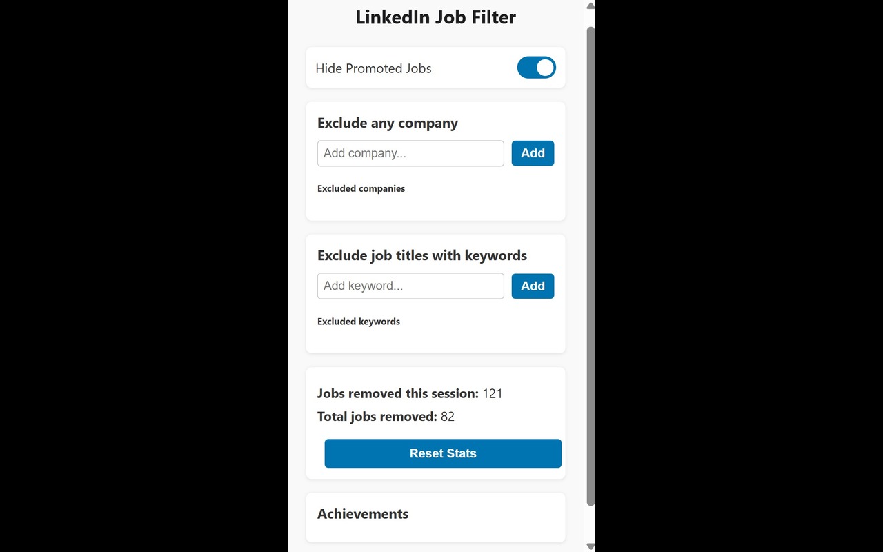Click the LinkedIn Job Filter title

click(x=435, y=17)
